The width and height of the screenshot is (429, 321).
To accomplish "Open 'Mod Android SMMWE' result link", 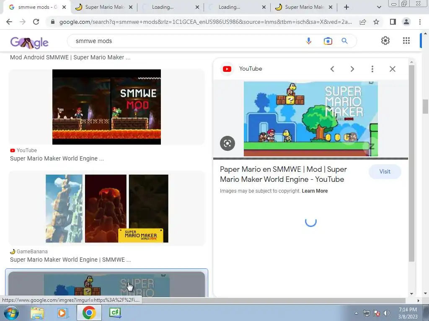I will tap(70, 57).
